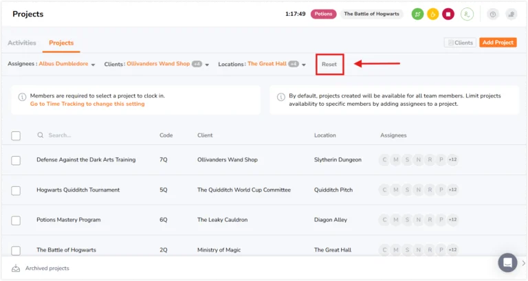Expand the Locations filter dropdown
The height and width of the screenshot is (281, 528).
click(304, 65)
